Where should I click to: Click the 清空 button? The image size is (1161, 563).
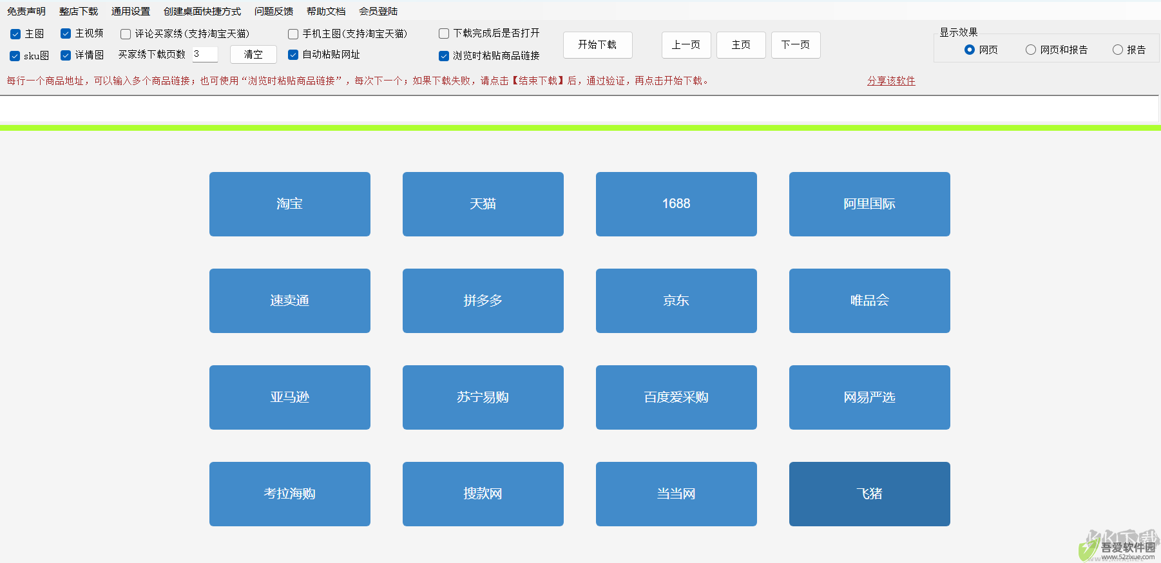pos(253,55)
